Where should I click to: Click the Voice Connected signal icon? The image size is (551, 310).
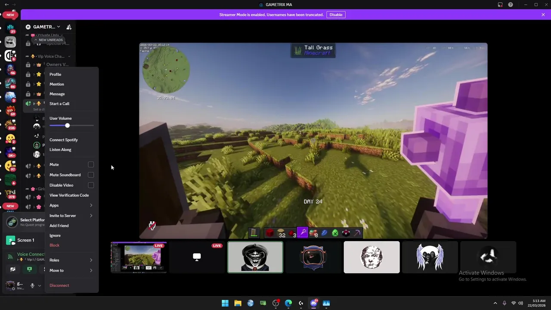tap(10, 257)
